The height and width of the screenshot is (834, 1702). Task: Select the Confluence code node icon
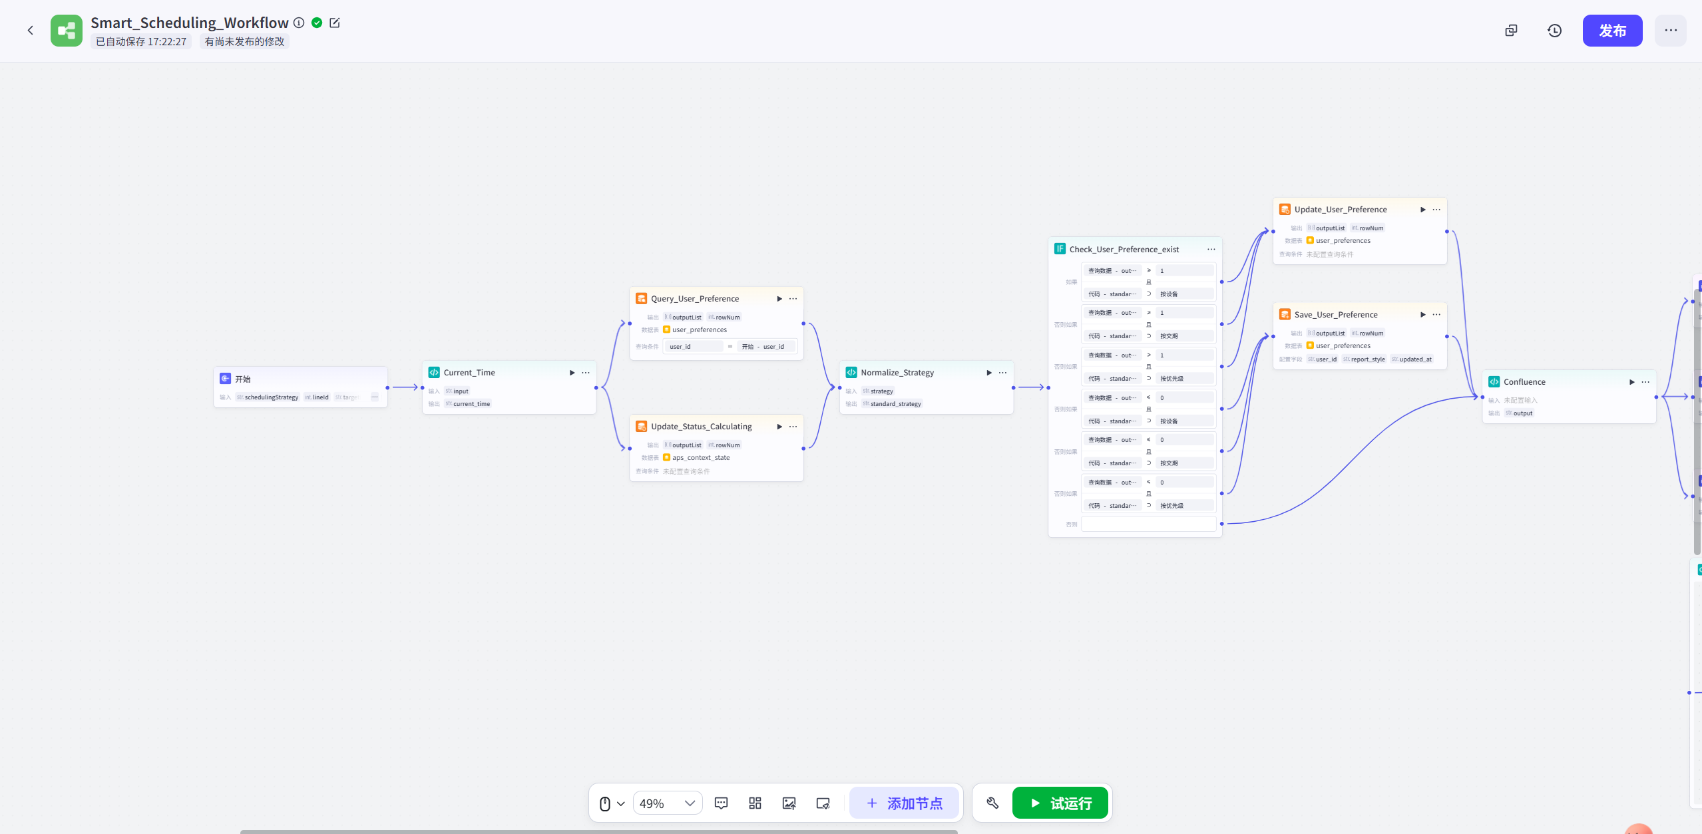pyautogui.click(x=1494, y=382)
